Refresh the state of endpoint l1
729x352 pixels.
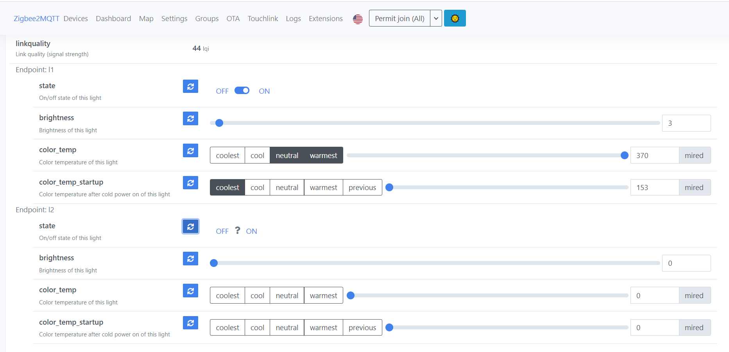tap(190, 86)
